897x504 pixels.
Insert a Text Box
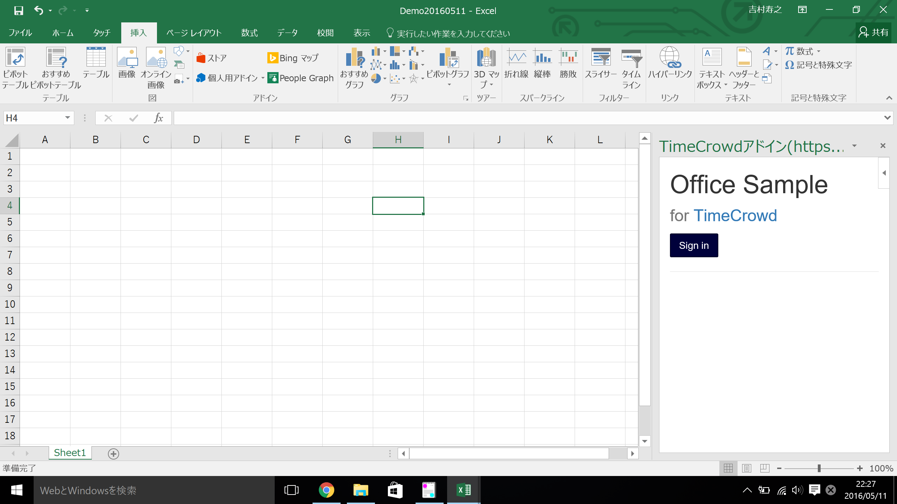(x=712, y=68)
